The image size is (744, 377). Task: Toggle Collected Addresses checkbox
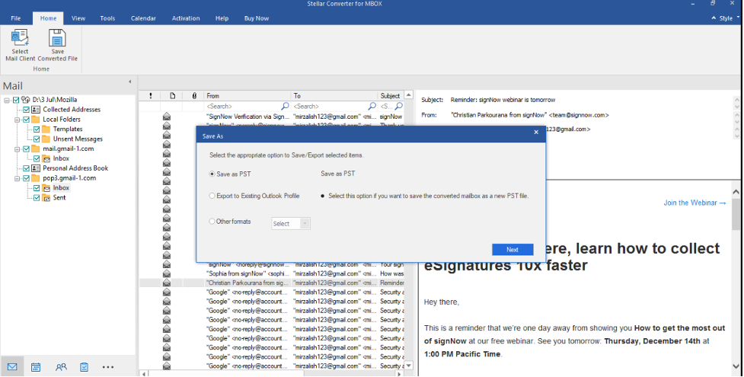27,109
